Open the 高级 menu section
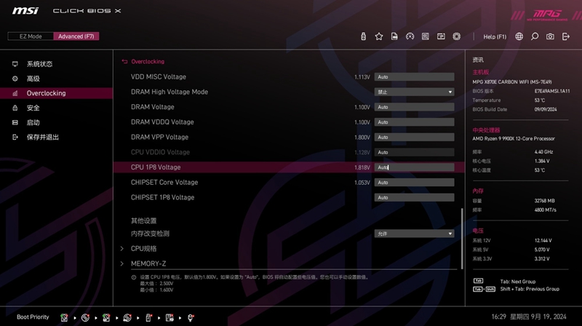The image size is (582, 326). [x=33, y=79]
